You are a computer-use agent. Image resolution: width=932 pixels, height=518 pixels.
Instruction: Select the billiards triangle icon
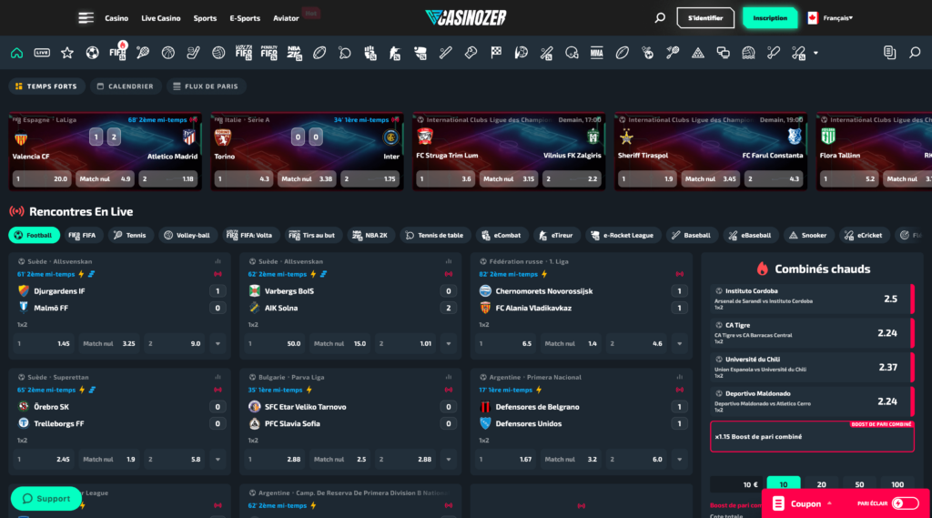(x=698, y=53)
